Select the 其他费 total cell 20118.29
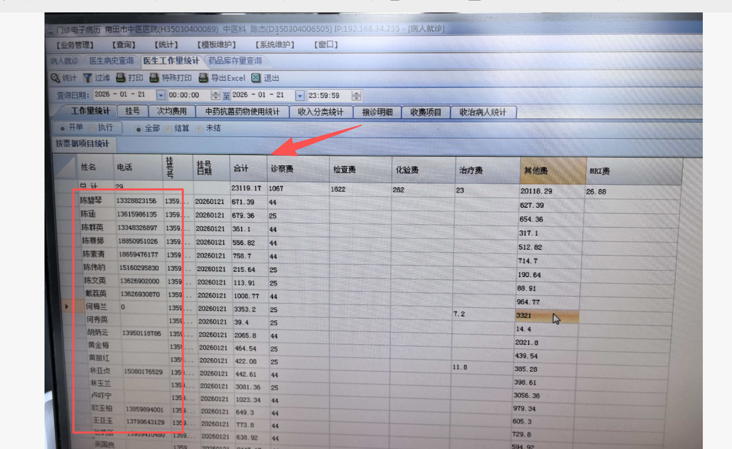Viewport: 732px width, 449px height. pyautogui.click(x=536, y=191)
